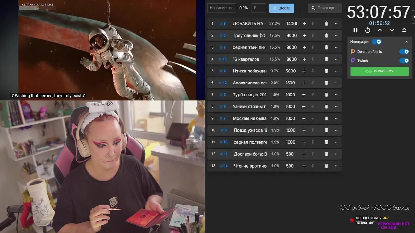Open more options for 16 кварталов
Image resolution: width=415 pixels, height=233 pixels.
click(337, 59)
